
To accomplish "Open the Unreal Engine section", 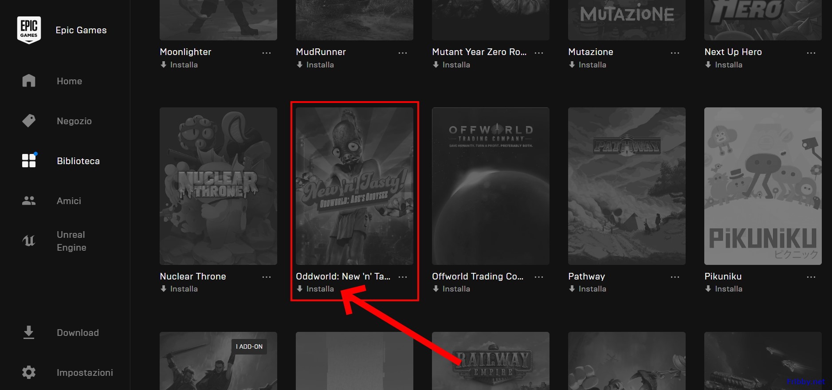I will click(71, 241).
